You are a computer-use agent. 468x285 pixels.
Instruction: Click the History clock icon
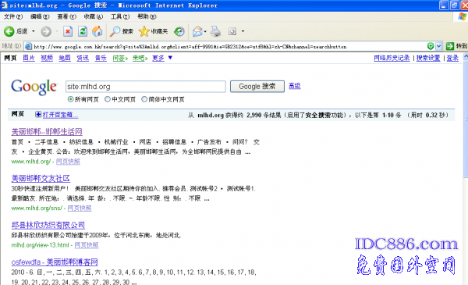pyautogui.click(x=179, y=31)
